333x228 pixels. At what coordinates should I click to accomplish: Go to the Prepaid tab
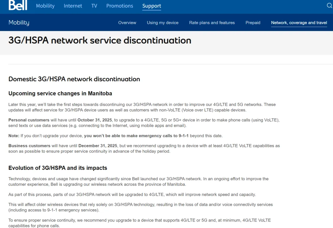point(253,22)
